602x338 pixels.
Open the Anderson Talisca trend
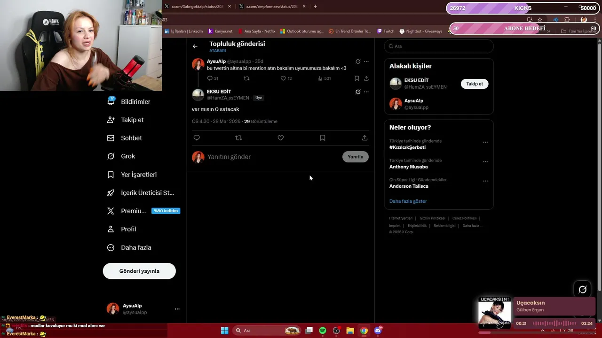pos(409,186)
